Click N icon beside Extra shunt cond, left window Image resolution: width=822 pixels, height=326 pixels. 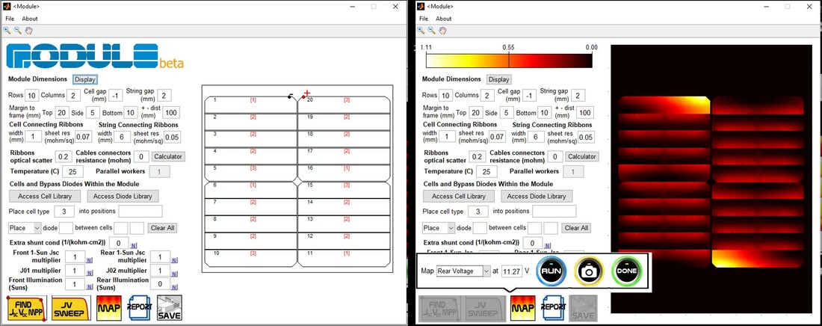pyautogui.click(x=134, y=245)
